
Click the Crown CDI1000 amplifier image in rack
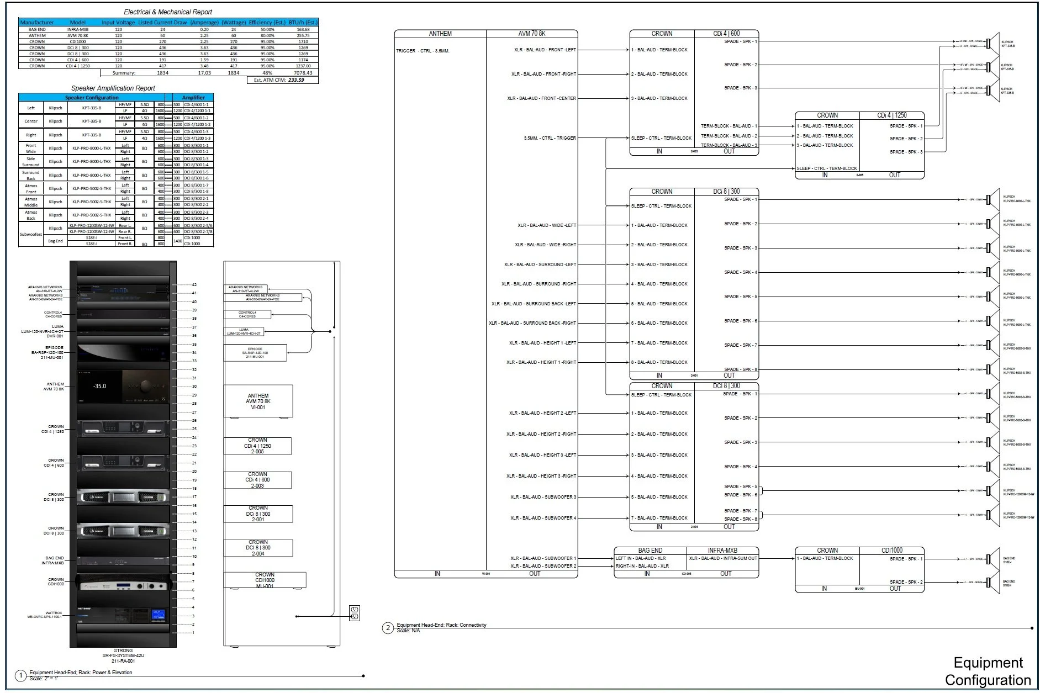coord(123,582)
